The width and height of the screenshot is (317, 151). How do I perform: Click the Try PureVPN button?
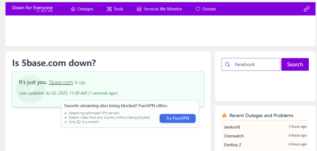[x=178, y=118]
